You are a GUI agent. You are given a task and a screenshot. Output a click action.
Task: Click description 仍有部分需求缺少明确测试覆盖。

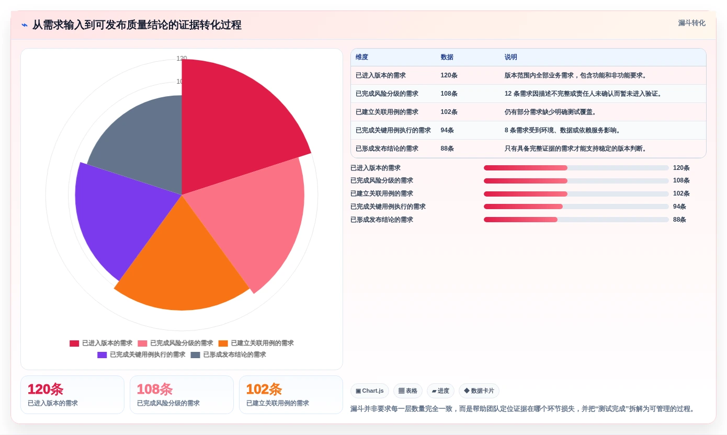(x=551, y=112)
